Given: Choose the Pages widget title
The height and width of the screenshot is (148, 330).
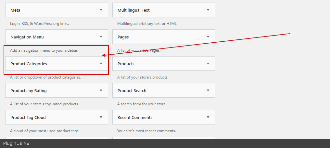Looking at the screenshot, I should point(123,37).
